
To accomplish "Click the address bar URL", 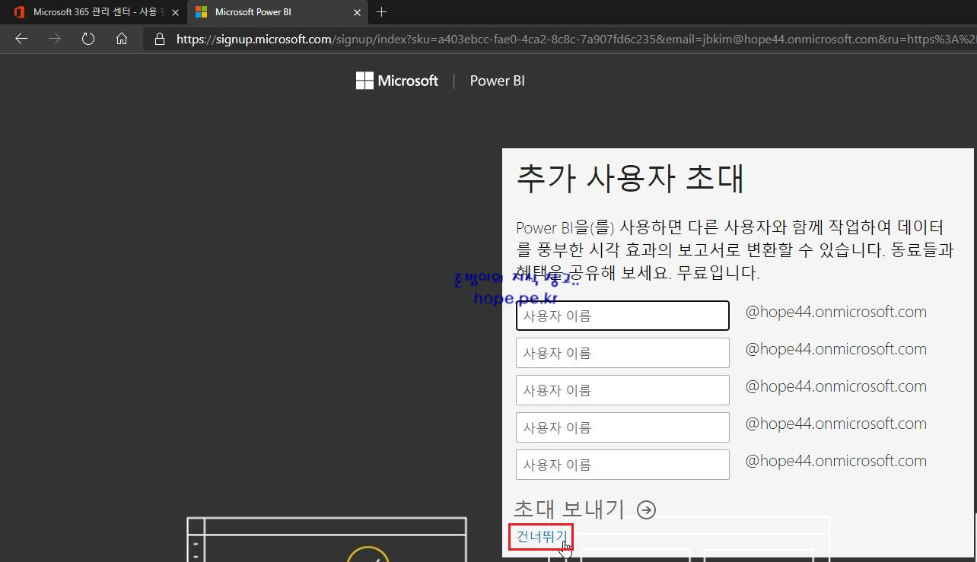I will pos(574,39).
